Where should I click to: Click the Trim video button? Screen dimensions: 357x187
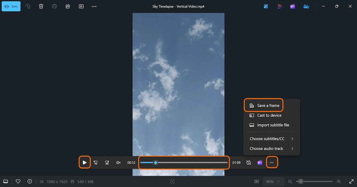(x=11, y=6)
